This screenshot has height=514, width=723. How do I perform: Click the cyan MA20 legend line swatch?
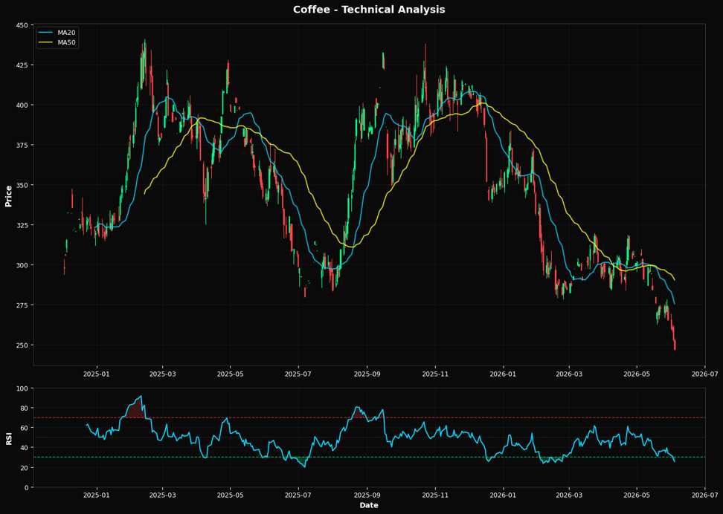point(46,33)
